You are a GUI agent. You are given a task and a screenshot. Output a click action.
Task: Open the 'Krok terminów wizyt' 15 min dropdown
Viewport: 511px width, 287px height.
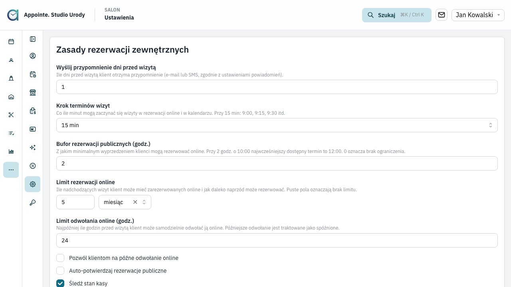point(277,125)
